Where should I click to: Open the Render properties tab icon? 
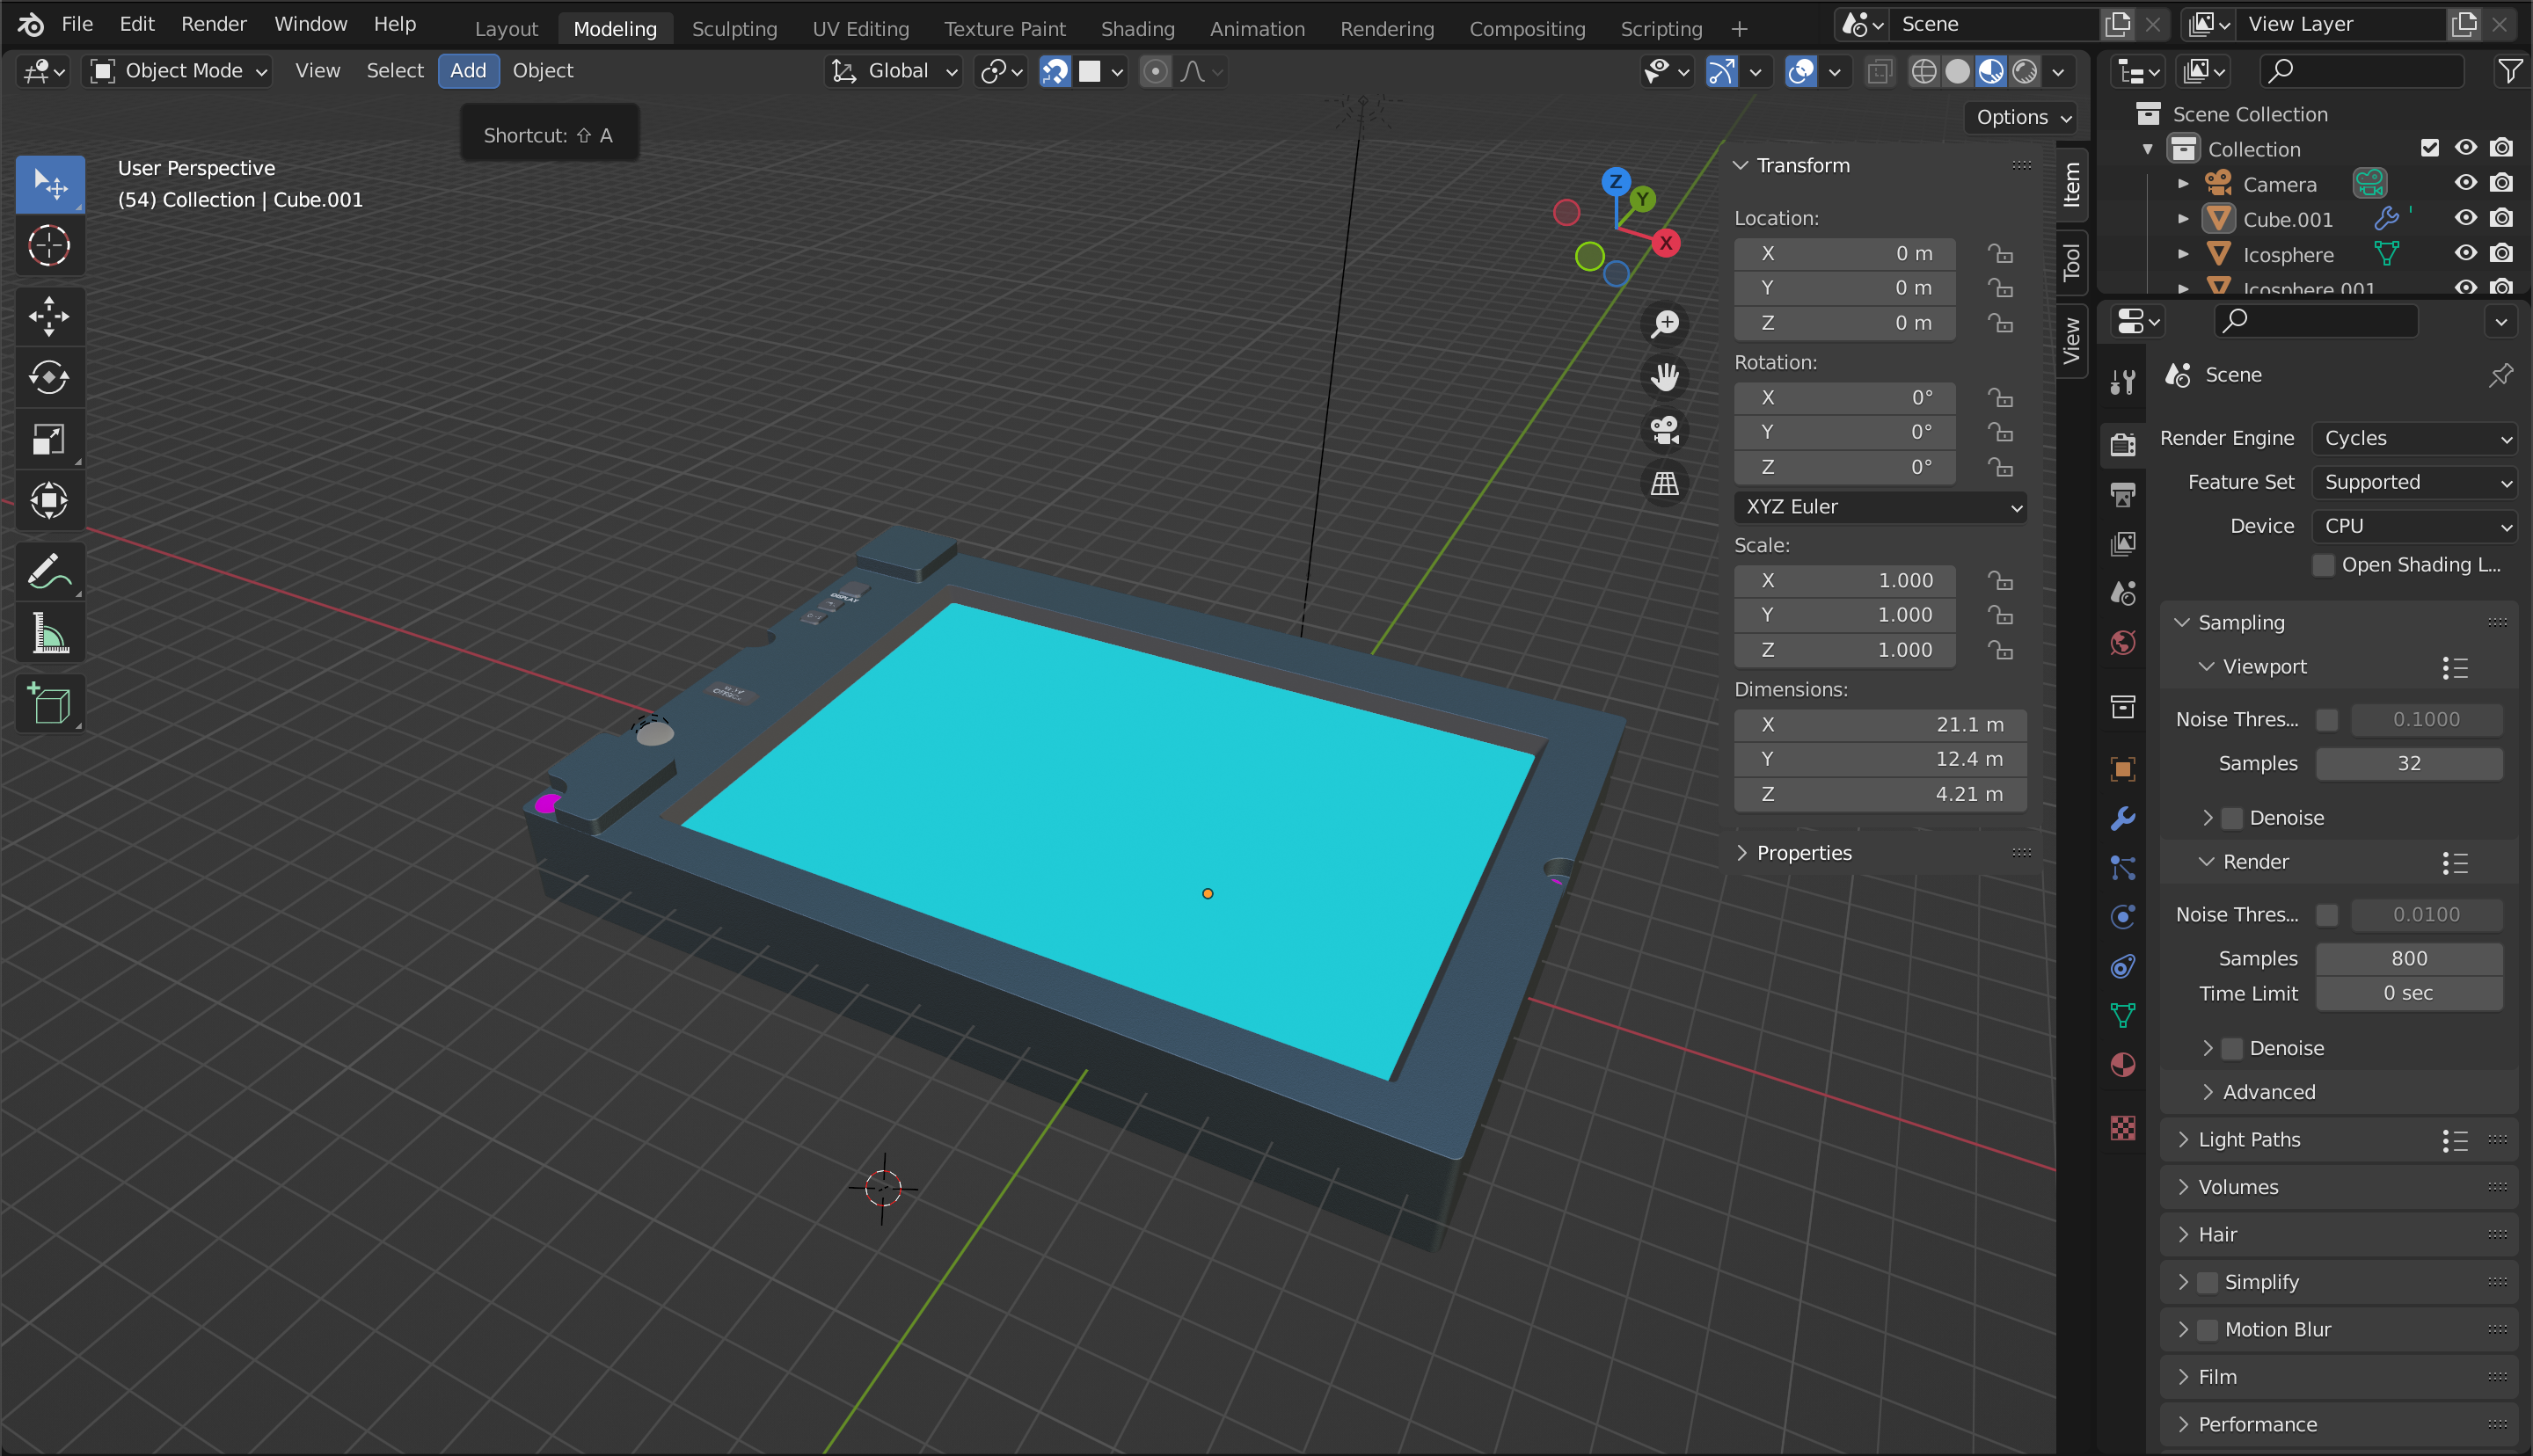click(2122, 445)
